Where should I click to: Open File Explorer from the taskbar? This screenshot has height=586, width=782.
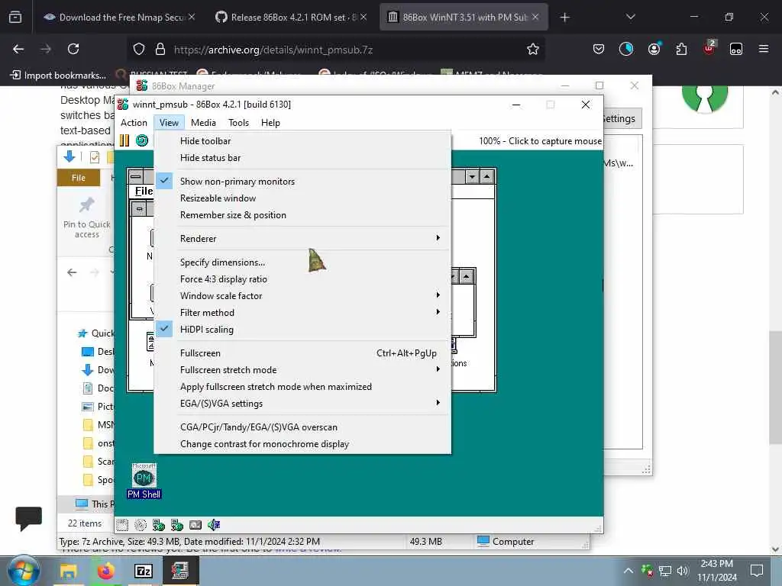click(68, 571)
